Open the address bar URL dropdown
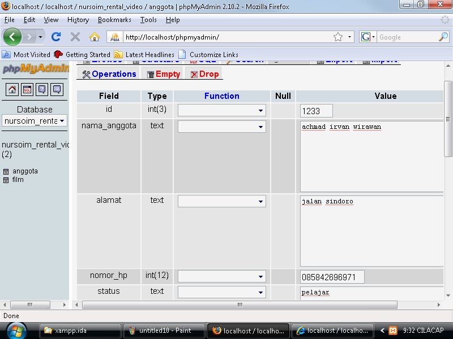The height and width of the screenshot is (339, 453). tap(349, 37)
